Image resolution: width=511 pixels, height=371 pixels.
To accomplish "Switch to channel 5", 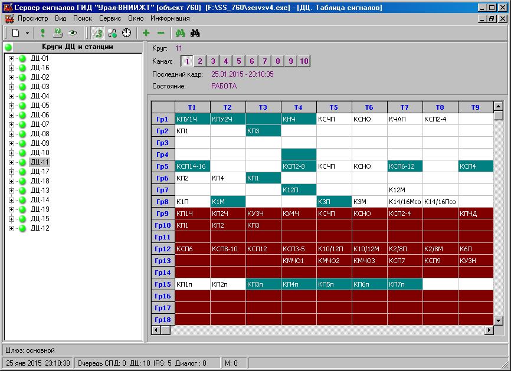I will pyautogui.click(x=238, y=61).
